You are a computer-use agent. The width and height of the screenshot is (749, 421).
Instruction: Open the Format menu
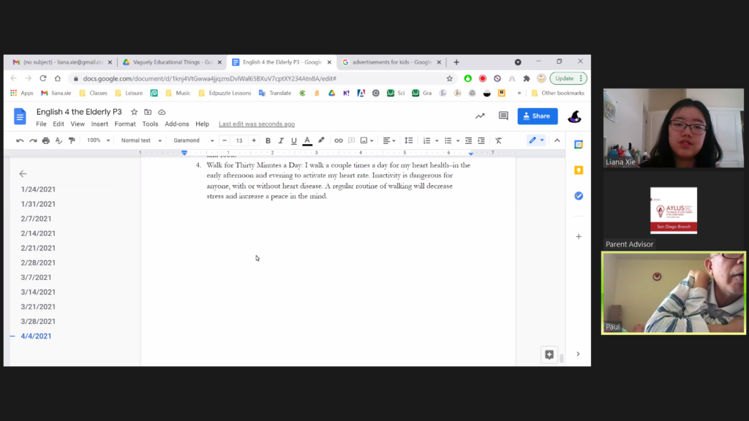(x=125, y=124)
